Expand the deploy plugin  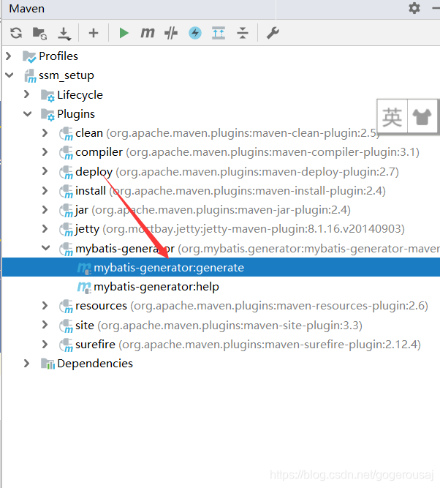coord(45,171)
